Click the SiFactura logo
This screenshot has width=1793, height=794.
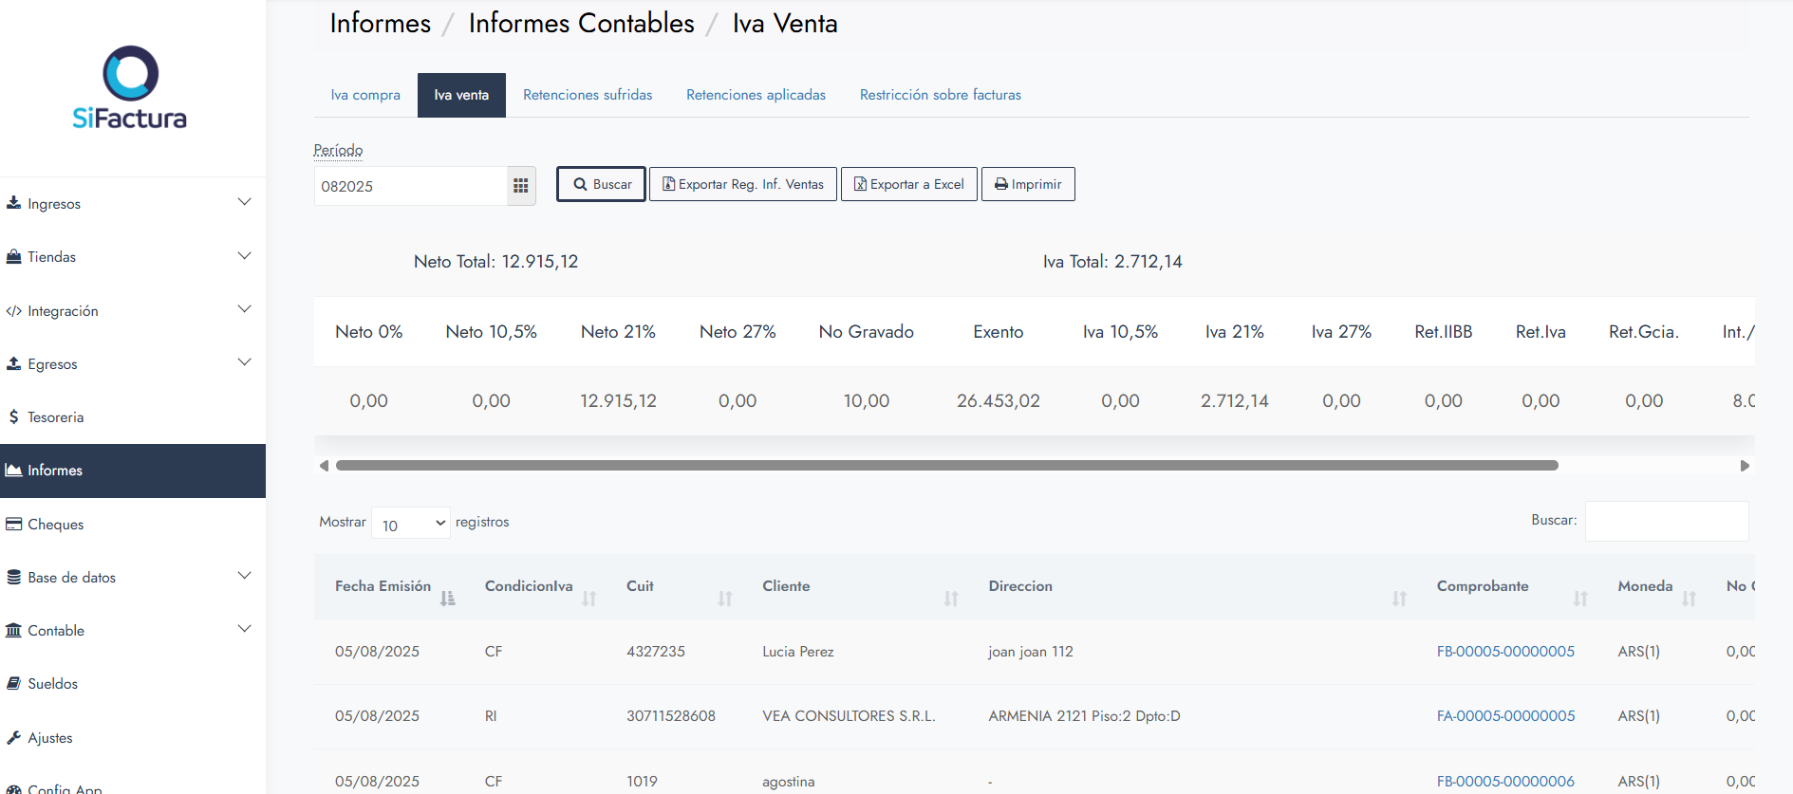pos(130,87)
